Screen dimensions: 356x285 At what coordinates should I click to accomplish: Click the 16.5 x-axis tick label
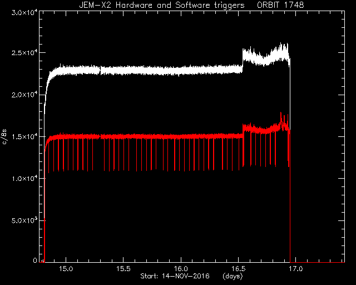pos(239,269)
